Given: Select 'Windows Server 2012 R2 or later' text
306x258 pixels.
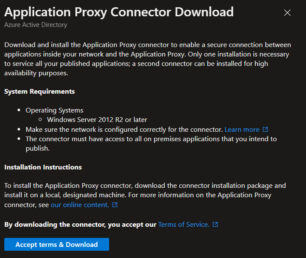Looking at the screenshot, I should click(x=97, y=120).
